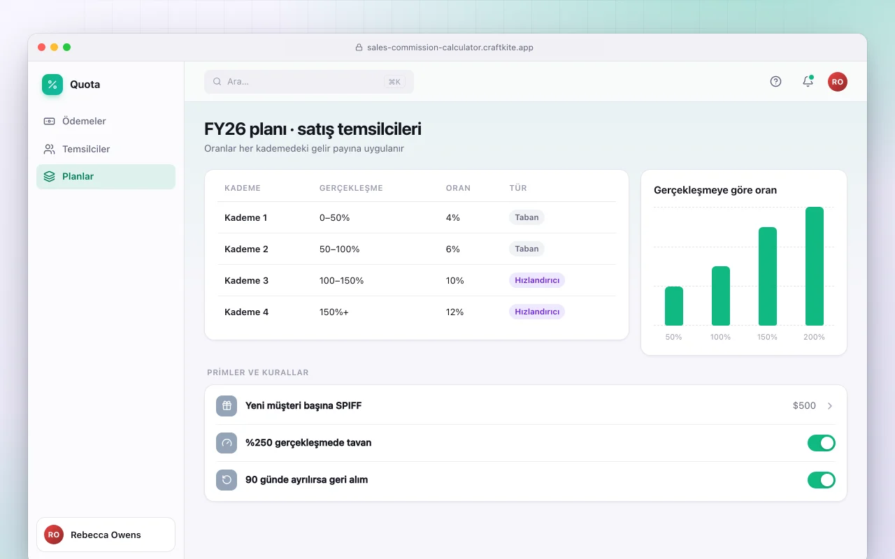Image resolution: width=895 pixels, height=559 pixels.
Task: Open the Yeni müşteri başına SPIFF row
Action: [526, 406]
